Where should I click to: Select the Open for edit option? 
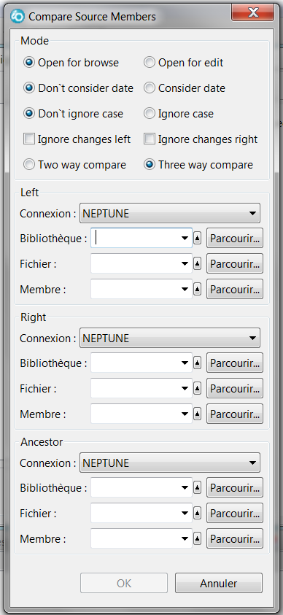click(184, 63)
